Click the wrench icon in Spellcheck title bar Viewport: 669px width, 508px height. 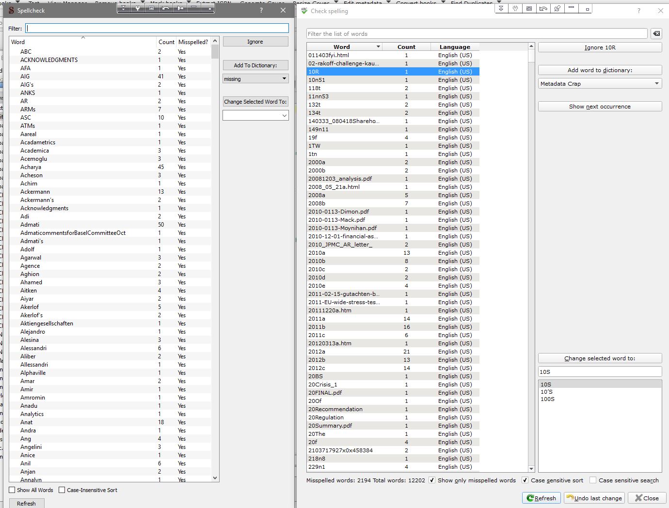(138, 8)
